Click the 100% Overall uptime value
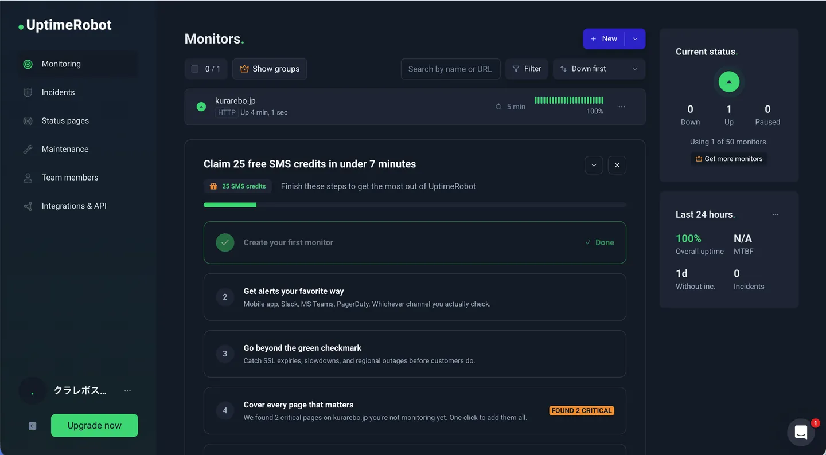The image size is (826, 455). point(688,238)
